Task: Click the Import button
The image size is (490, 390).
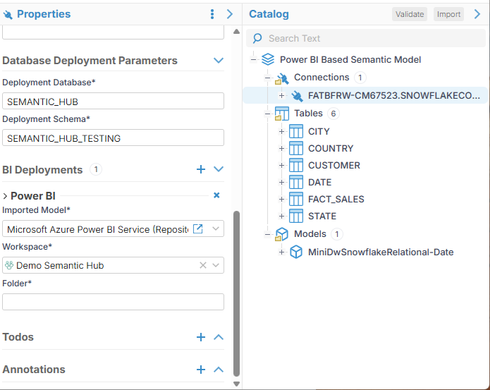Action: pos(448,14)
